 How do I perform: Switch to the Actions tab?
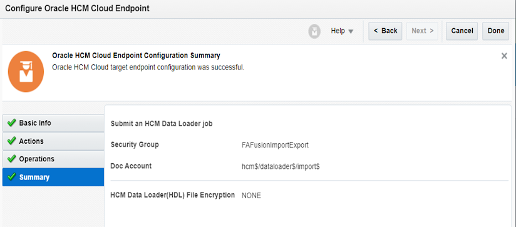click(53, 141)
